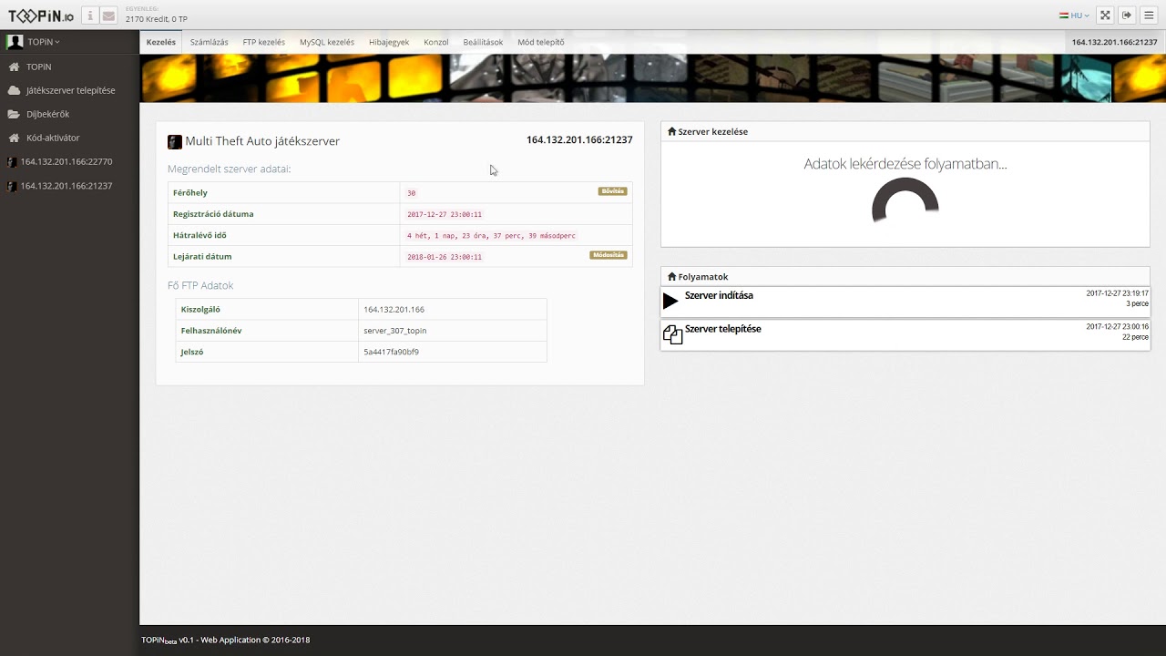Image resolution: width=1166 pixels, height=656 pixels.
Task: Click the copy icon for Szerver telepítése
Action: point(672,334)
